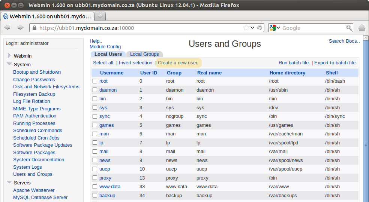Open Bootup and Shutdown module

click(37, 72)
